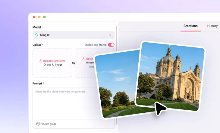Click the upload arrow icon in end frame box
Screen dimensions: 220x133
[84, 59]
